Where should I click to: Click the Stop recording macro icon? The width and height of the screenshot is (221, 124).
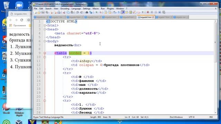click(x=152, y=12)
